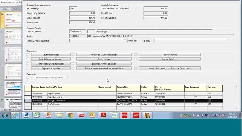Image resolution: width=242 pixels, height=136 pixels.
Task: Select slide 33 thumbnail
Action: pos(12,71)
